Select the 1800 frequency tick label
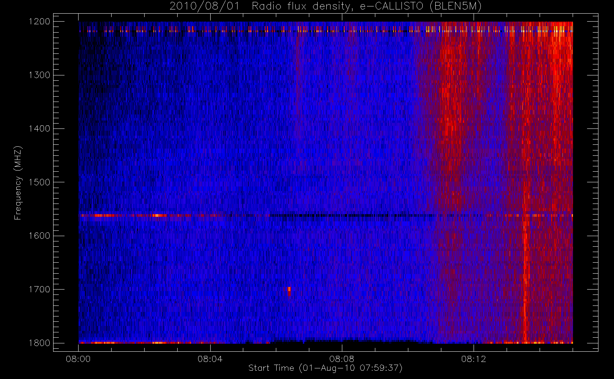 coord(39,343)
